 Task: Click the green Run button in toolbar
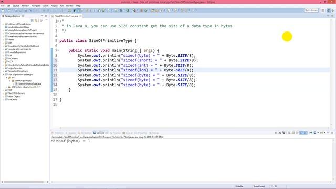click(128, 10)
